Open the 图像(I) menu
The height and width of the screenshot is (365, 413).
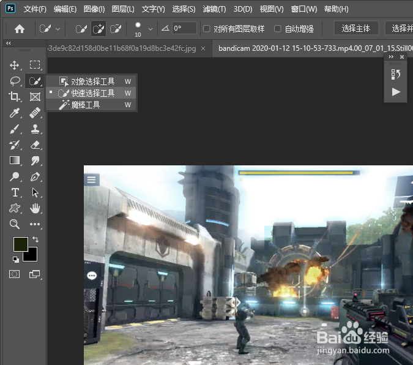point(94,9)
